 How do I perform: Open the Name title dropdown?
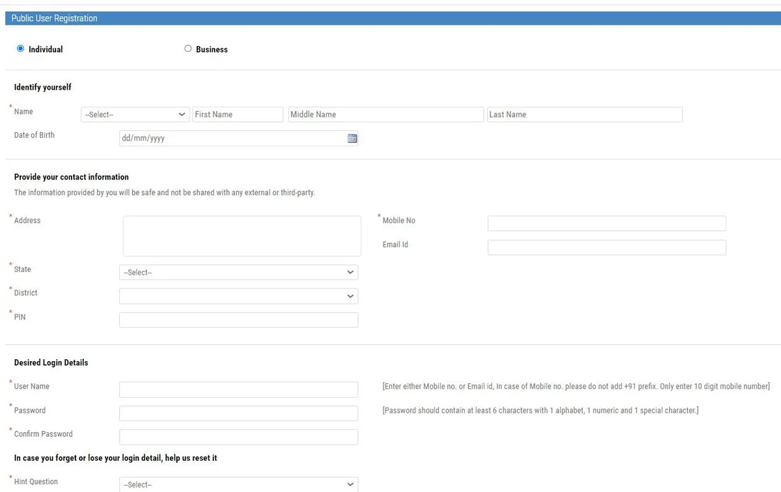coord(135,115)
